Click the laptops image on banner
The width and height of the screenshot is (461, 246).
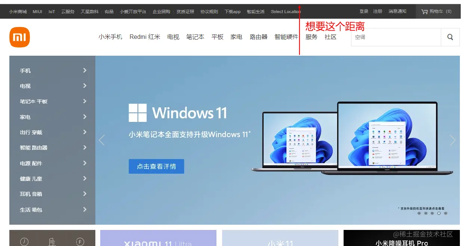point(351,138)
